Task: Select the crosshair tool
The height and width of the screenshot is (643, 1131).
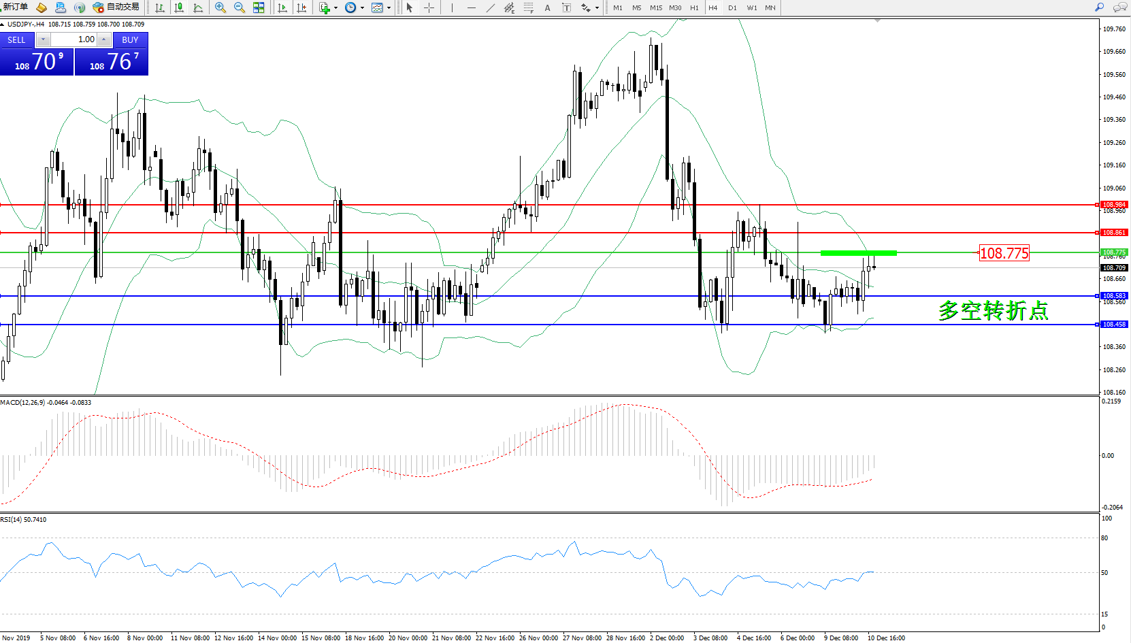Action: (429, 7)
